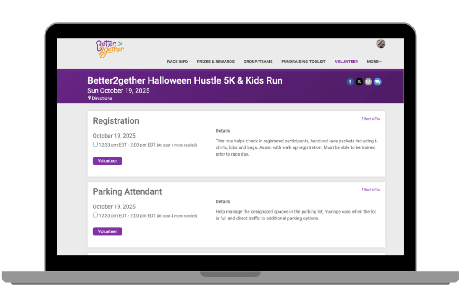Viewport: 461px width, 307px height.
Task: Go to the Group/Teams menu item
Action: tap(258, 62)
